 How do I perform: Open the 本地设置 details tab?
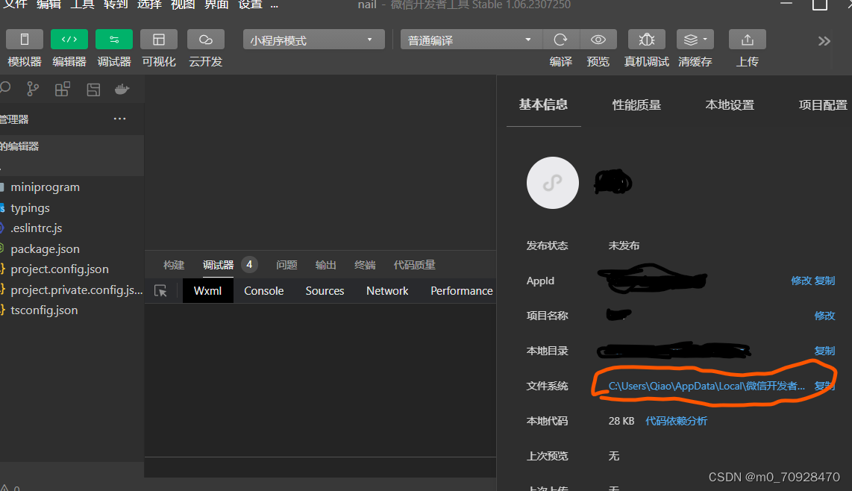pyautogui.click(x=730, y=105)
